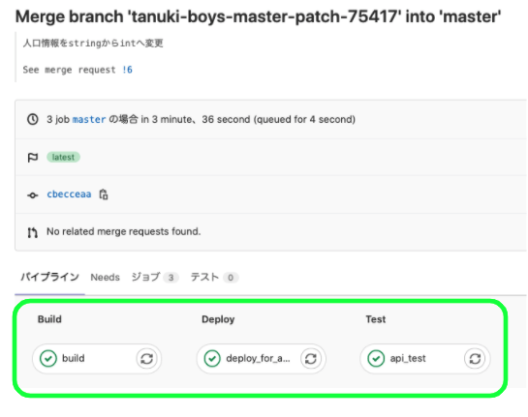
Task: Open commit cbecceaa link
Action: tap(69, 194)
